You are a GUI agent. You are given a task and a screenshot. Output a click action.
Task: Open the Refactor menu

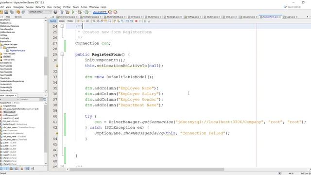click(40, 7)
